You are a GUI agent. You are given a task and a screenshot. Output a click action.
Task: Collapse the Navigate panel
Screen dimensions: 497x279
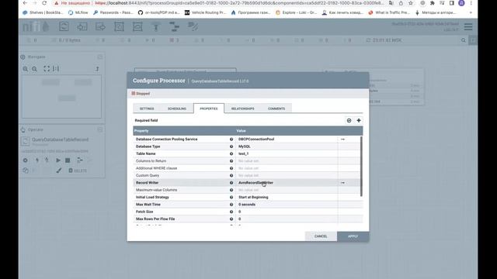coord(100,57)
